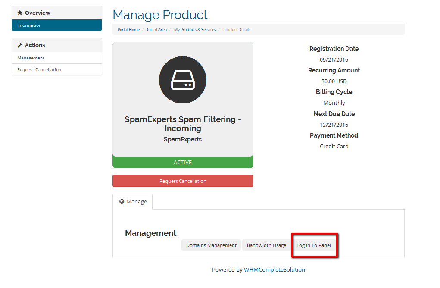Viewport: 440px width, 288px height.
Task: Click the SpamExperts Spam Filtering - Incoming title
Action: [x=183, y=124]
